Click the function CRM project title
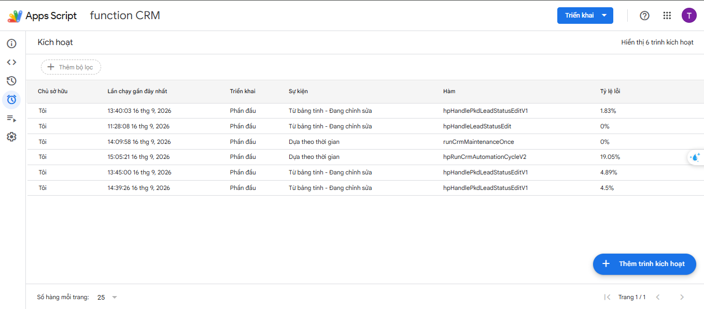This screenshot has height=309, width=704. (125, 16)
